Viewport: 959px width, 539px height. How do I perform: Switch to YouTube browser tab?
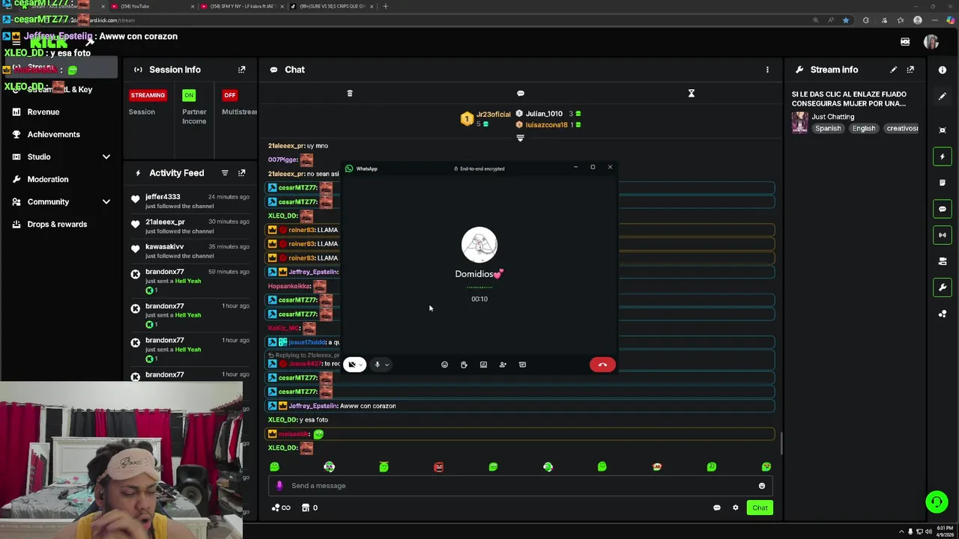tap(150, 6)
